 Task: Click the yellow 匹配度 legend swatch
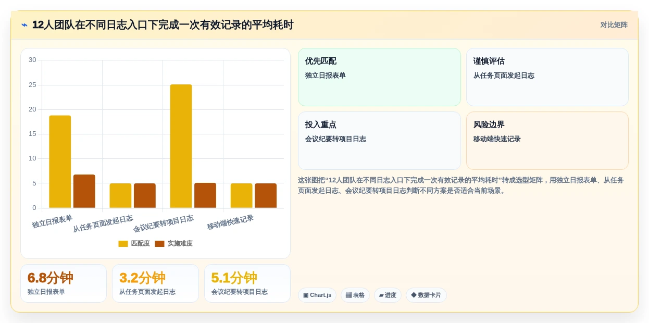pyautogui.click(x=123, y=244)
